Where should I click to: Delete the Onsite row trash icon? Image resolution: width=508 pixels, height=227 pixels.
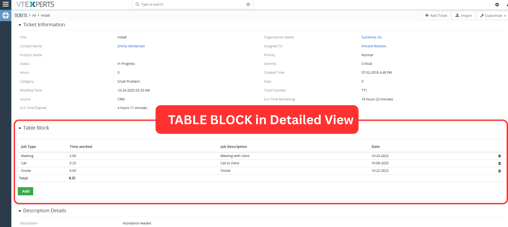click(x=499, y=171)
